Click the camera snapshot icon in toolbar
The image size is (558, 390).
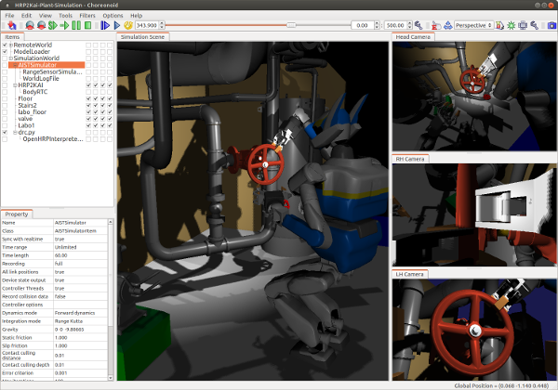(x=552, y=25)
